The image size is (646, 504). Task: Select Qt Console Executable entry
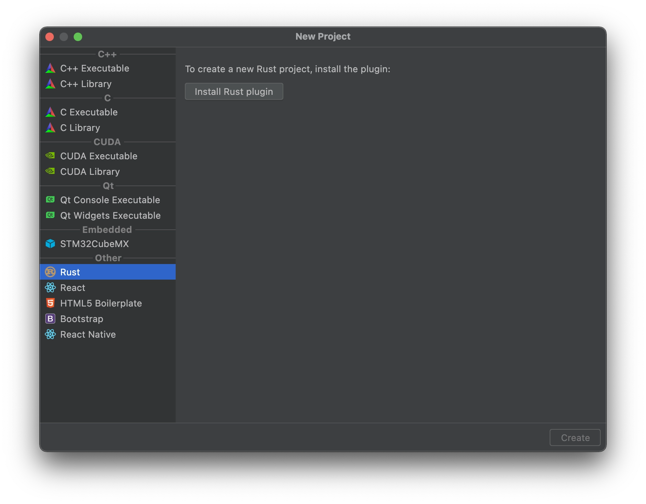coord(108,200)
